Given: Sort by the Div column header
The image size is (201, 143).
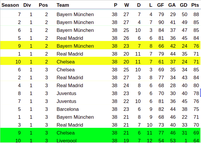Looking at the screenshot, I should point(27,5).
